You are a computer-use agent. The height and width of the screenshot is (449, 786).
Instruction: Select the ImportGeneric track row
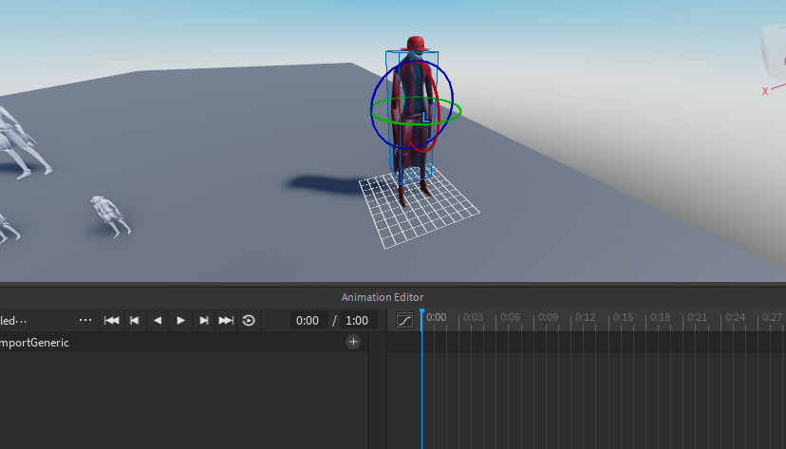pos(184,343)
